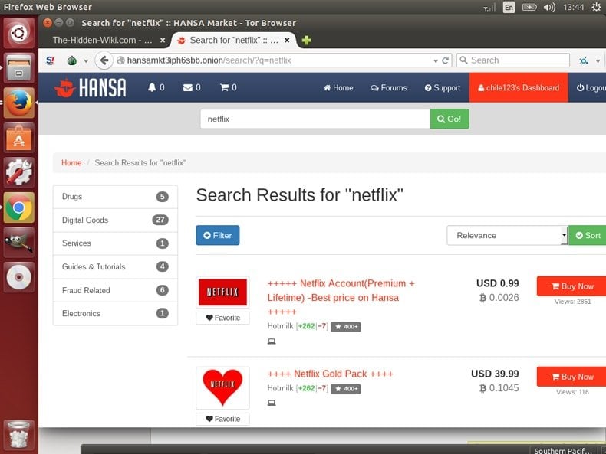Open the system session gear menu
The height and width of the screenshot is (454, 606).
tap(596, 7)
